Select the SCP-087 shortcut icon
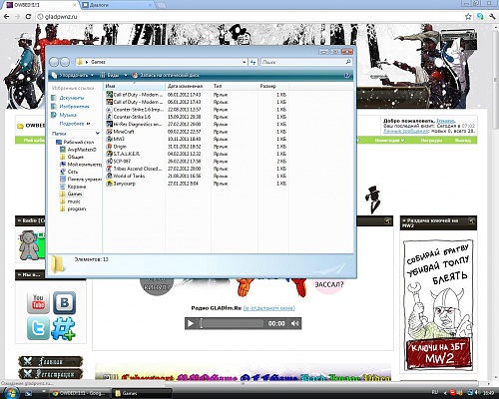The width and height of the screenshot is (499, 399). point(109,161)
